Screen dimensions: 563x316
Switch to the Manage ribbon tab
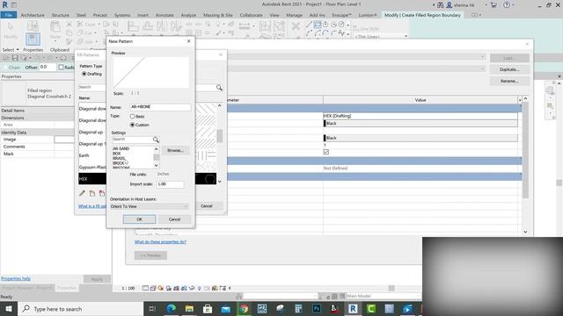tap(295, 15)
